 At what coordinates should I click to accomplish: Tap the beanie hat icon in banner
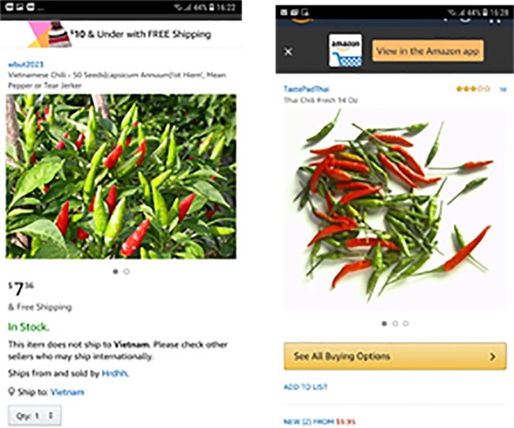(57, 36)
